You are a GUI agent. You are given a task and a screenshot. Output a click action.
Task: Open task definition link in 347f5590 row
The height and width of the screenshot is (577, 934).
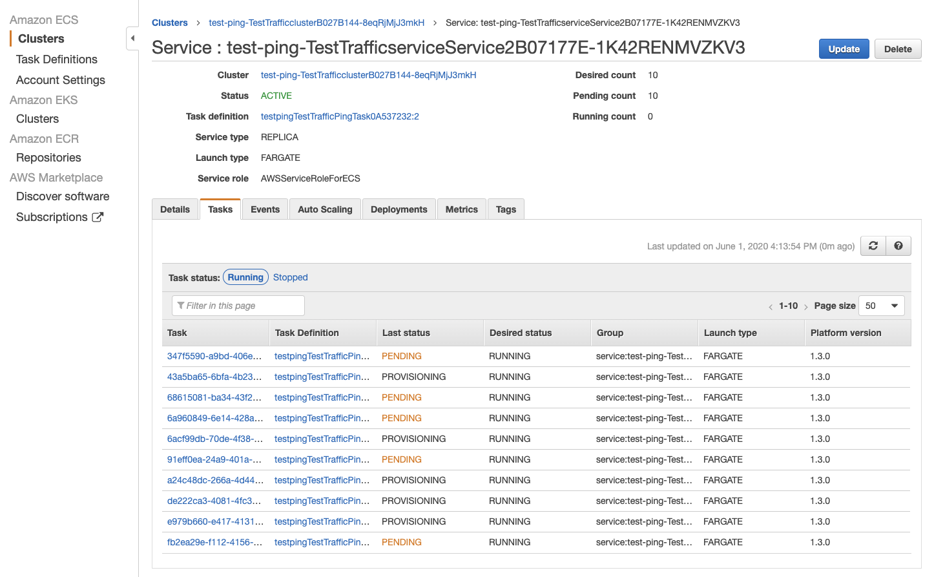(x=322, y=356)
